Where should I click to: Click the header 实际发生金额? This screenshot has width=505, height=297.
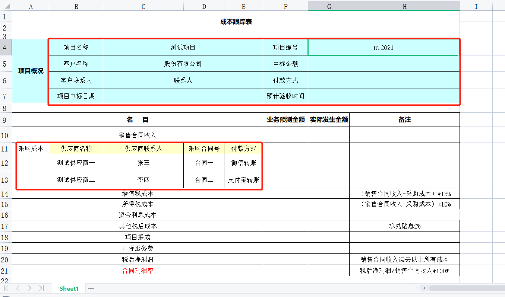[329, 119]
